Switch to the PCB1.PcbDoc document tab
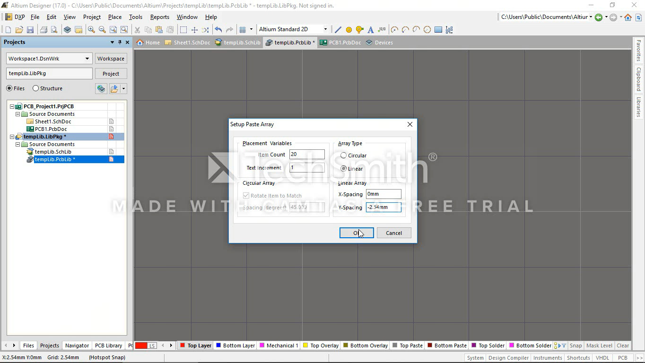The width and height of the screenshot is (645, 363). (340, 43)
